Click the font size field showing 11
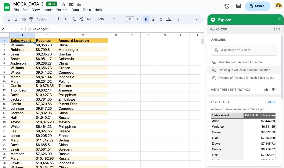The height and width of the screenshot is (168, 284). click(130, 19)
